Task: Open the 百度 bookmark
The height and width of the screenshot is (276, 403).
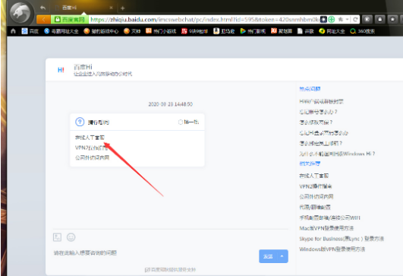Action: coord(30,31)
